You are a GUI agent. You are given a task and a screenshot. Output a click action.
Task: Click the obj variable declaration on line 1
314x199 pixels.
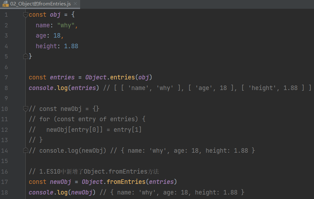pos(55,15)
